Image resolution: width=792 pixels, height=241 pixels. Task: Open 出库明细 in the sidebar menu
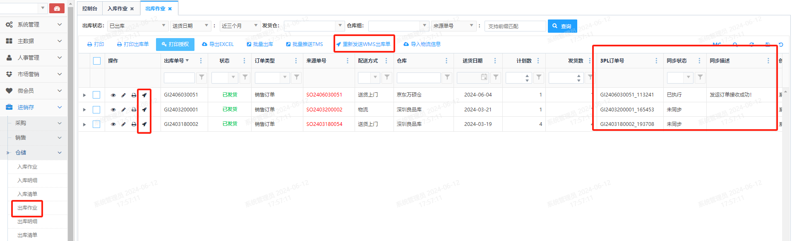(27, 222)
